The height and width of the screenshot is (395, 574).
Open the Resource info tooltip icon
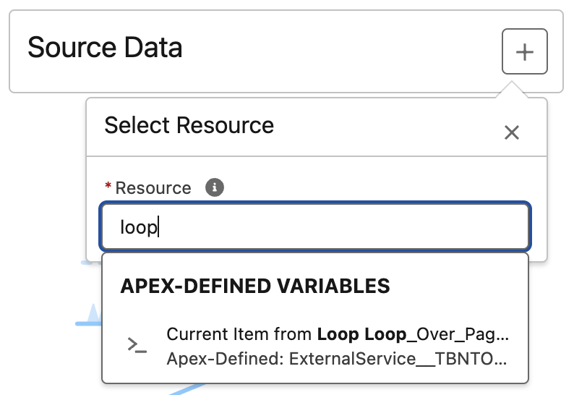coord(215,187)
